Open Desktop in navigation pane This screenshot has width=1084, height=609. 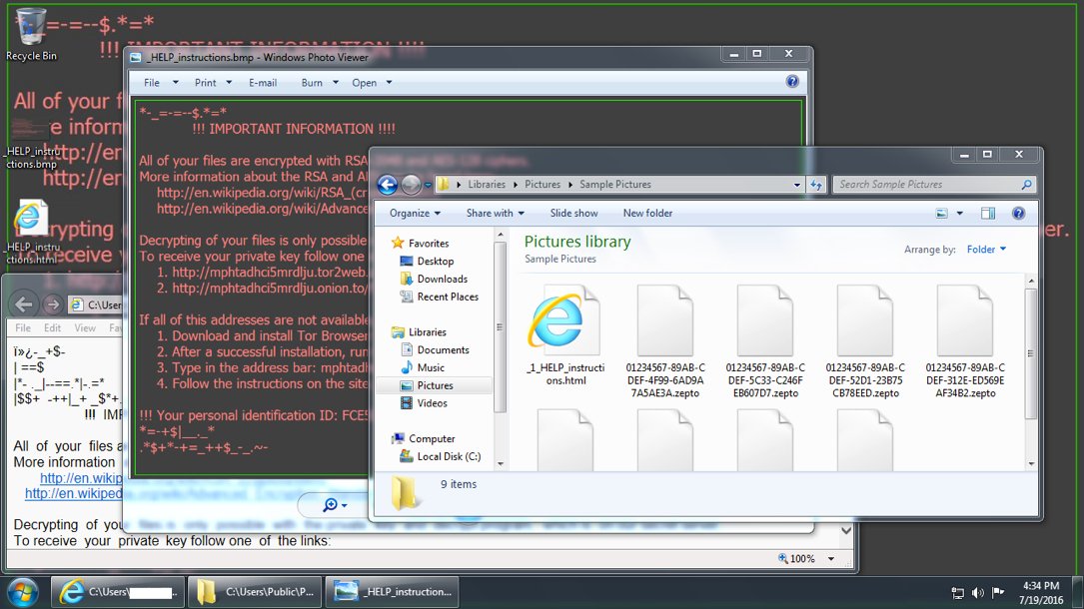point(427,261)
